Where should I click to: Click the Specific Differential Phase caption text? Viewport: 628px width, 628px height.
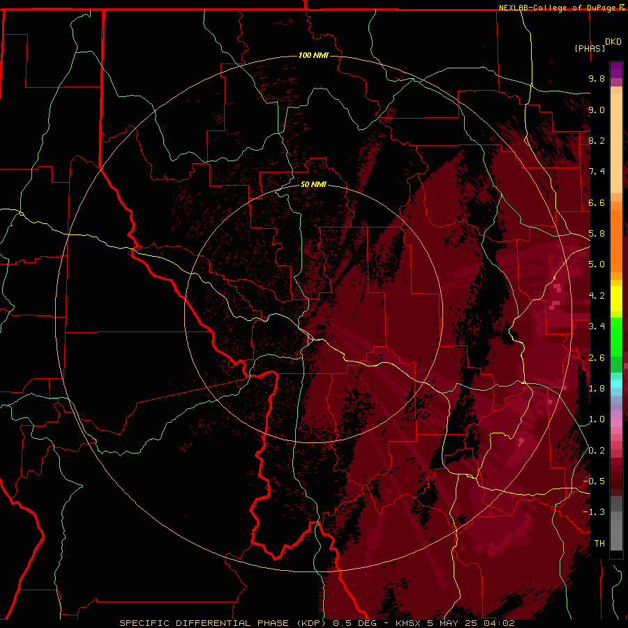(x=317, y=623)
